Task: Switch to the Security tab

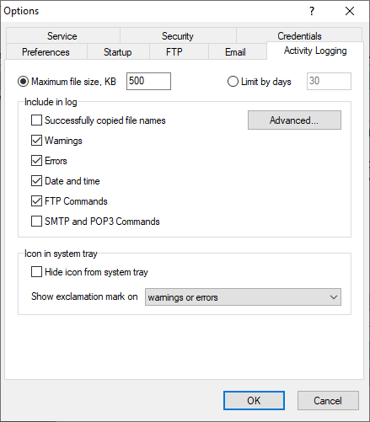Action: pyautogui.click(x=178, y=35)
